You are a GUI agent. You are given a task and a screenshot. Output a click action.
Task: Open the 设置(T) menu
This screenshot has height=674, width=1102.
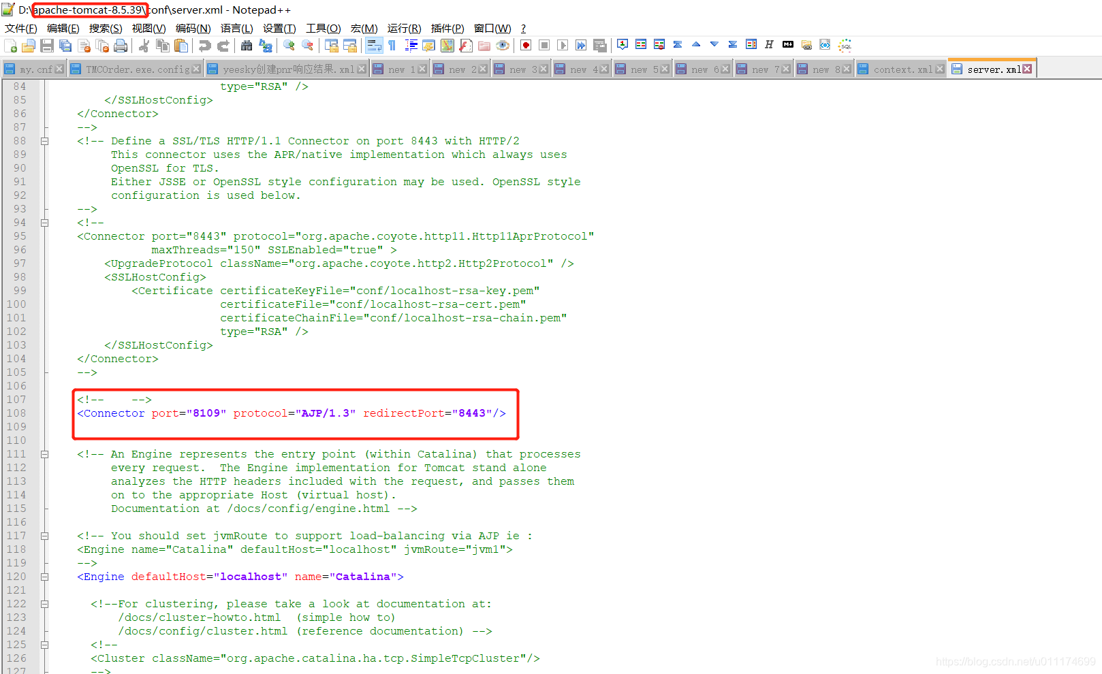[280, 28]
